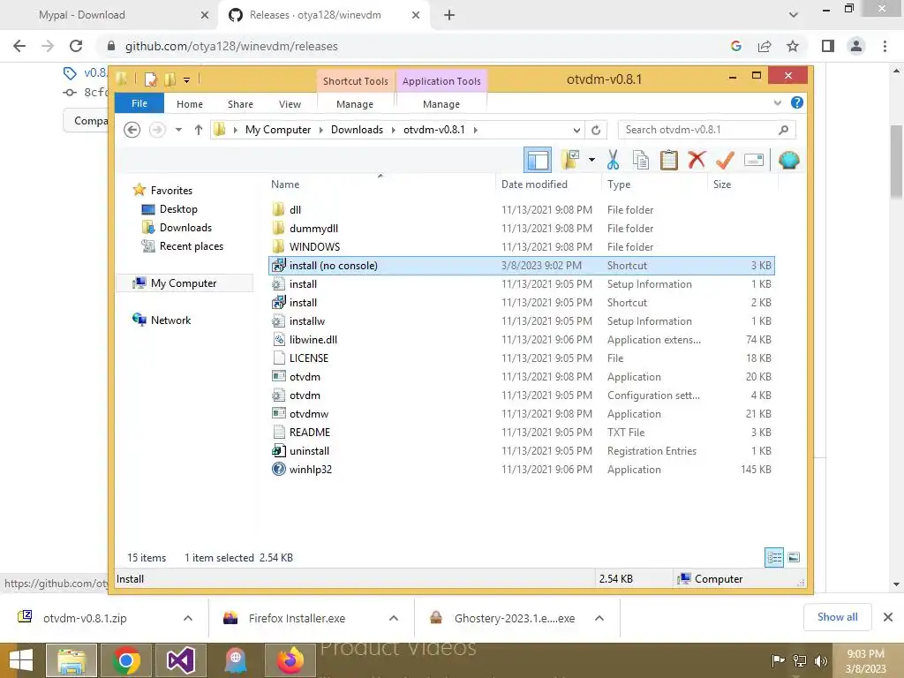This screenshot has height=678, width=904.
Task: Open Manage tab under Application Tools
Action: 441,104
